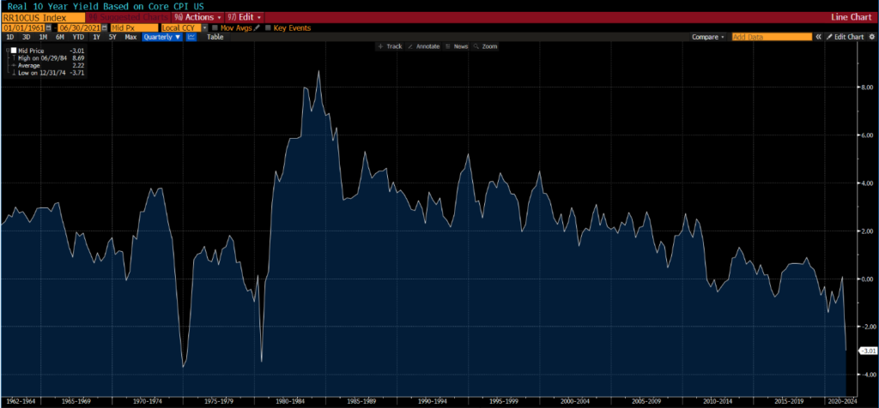Screen dimensions: 879x408
Task: Open chart settings gear icon
Action: 871,37
